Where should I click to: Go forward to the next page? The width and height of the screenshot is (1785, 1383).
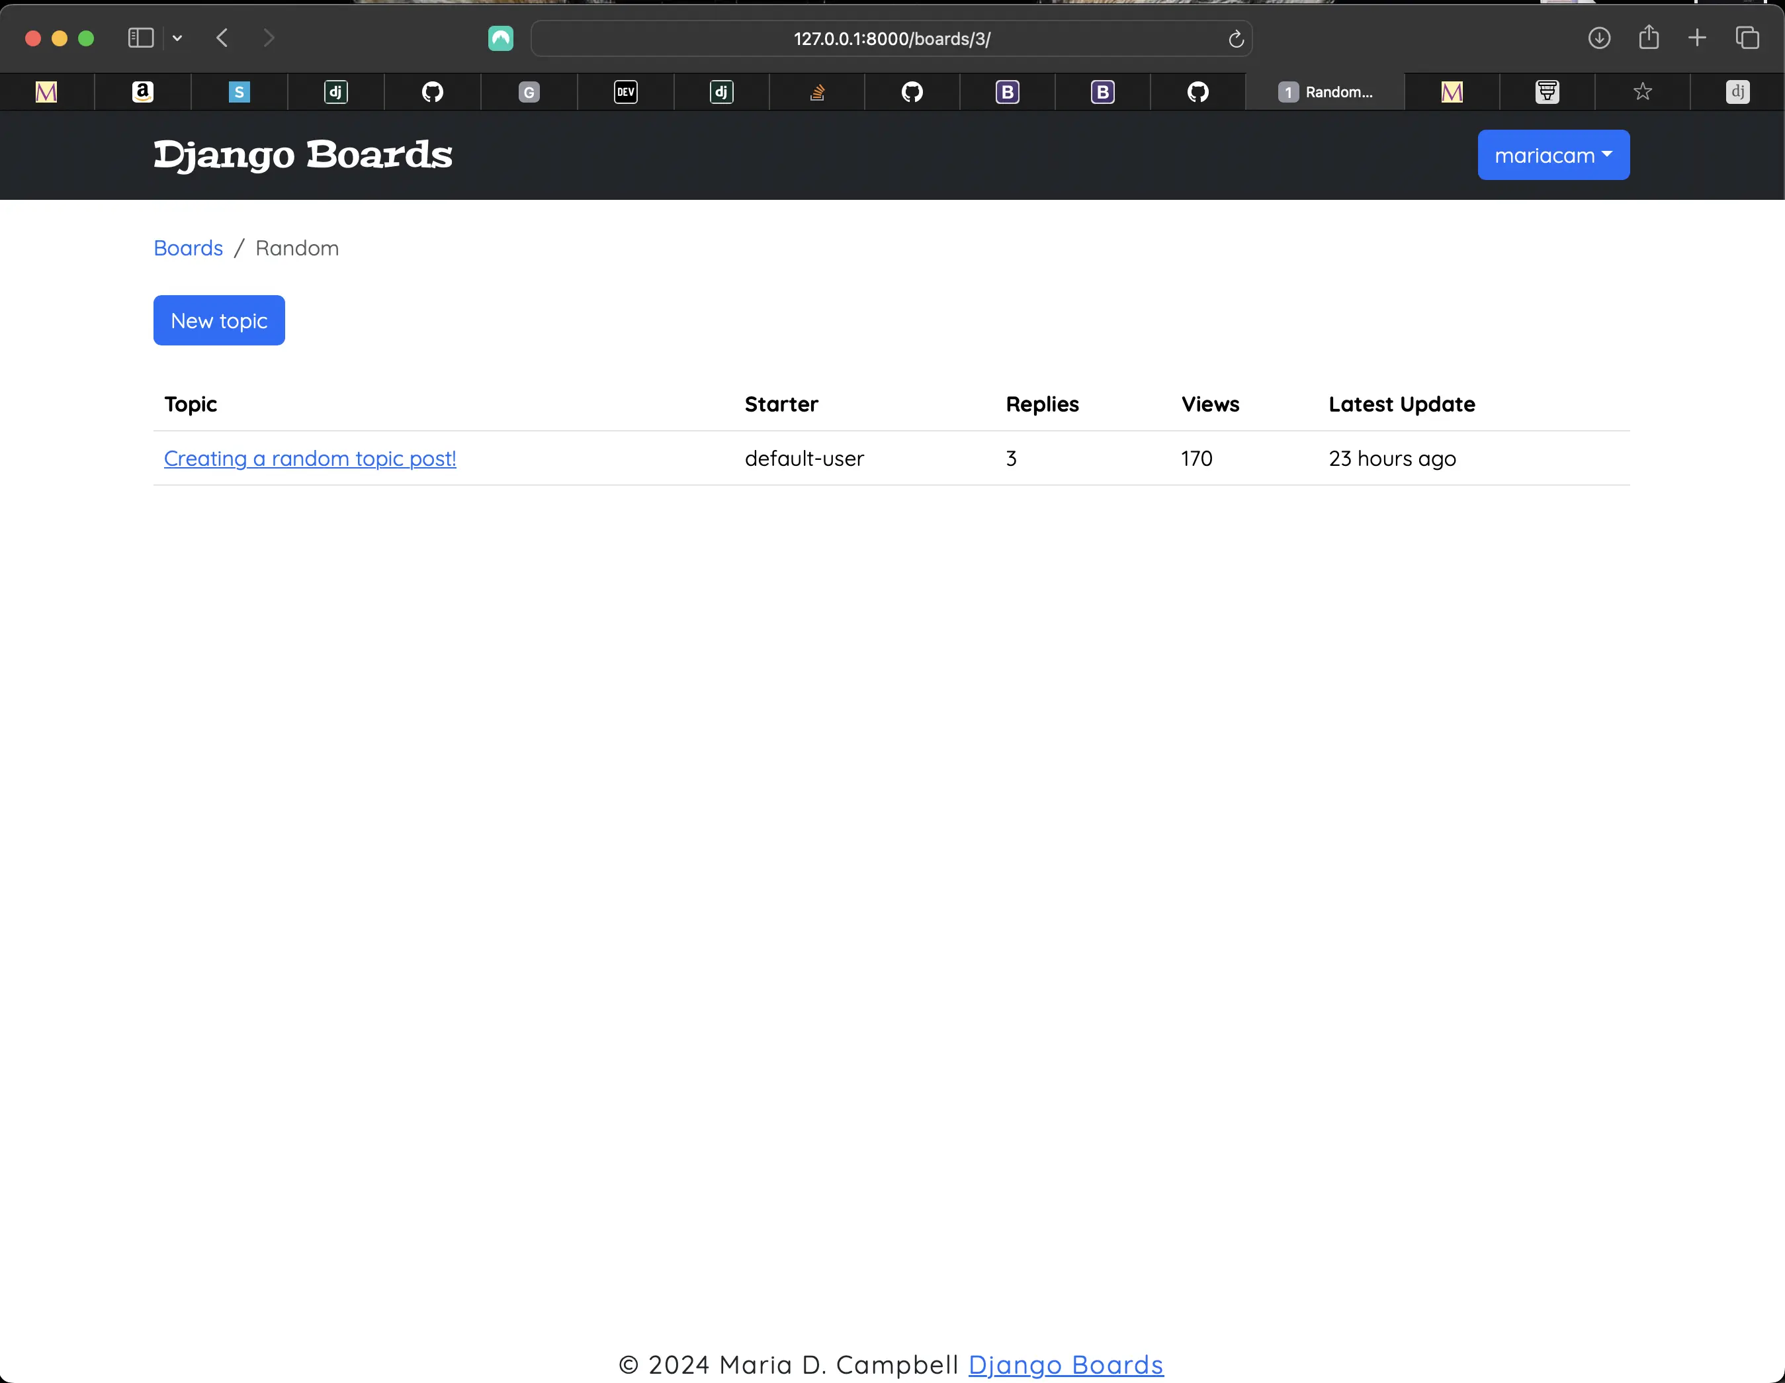pyautogui.click(x=269, y=38)
